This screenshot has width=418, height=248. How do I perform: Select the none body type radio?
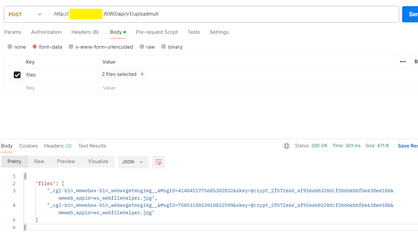10,47
